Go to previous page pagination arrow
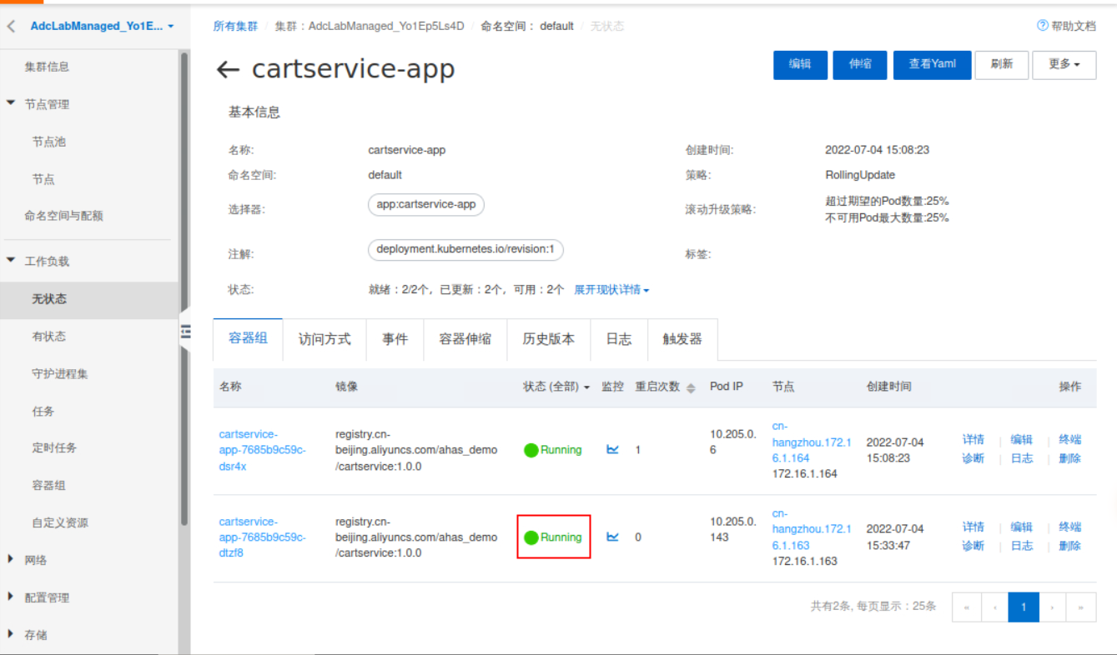 (x=994, y=607)
